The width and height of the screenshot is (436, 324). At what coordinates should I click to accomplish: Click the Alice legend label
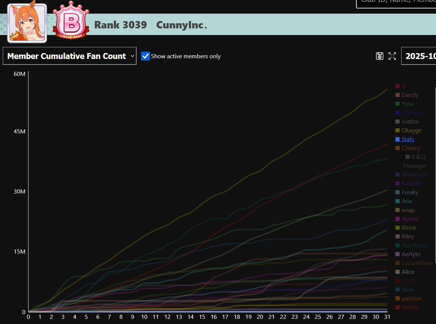408,272
